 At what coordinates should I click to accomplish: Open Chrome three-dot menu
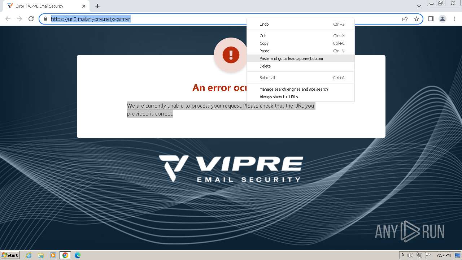[x=454, y=19]
